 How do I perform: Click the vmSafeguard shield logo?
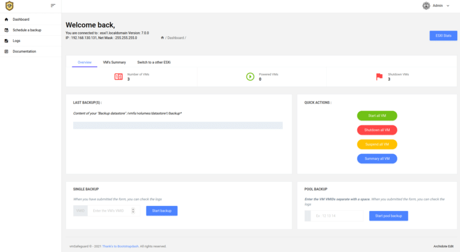[x=9, y=6]
